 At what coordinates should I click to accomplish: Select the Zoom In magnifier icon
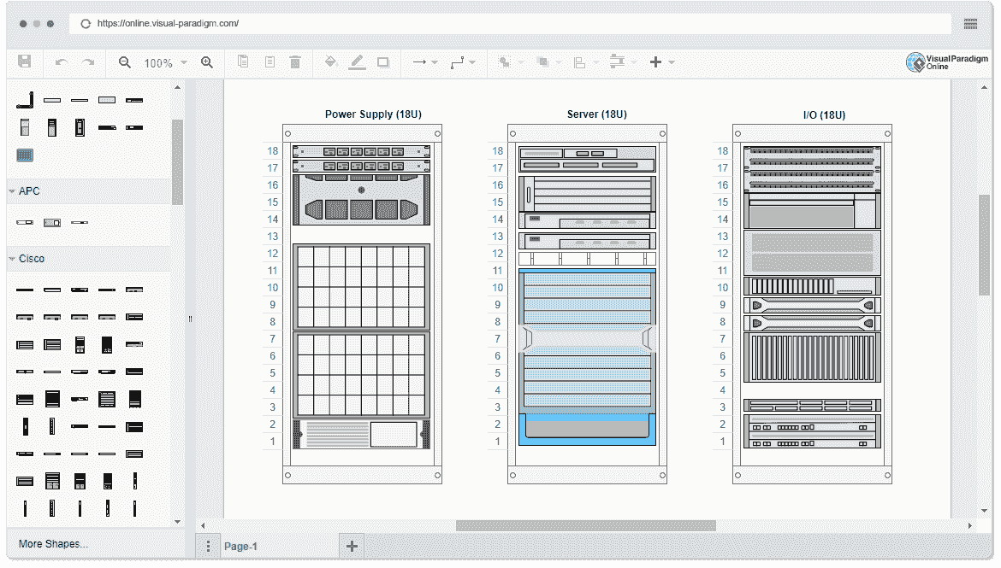[x=208, y=61]
